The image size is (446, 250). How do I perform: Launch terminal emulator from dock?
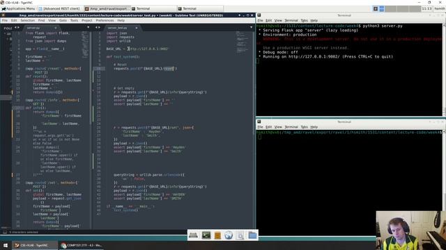tap(206, 235)
